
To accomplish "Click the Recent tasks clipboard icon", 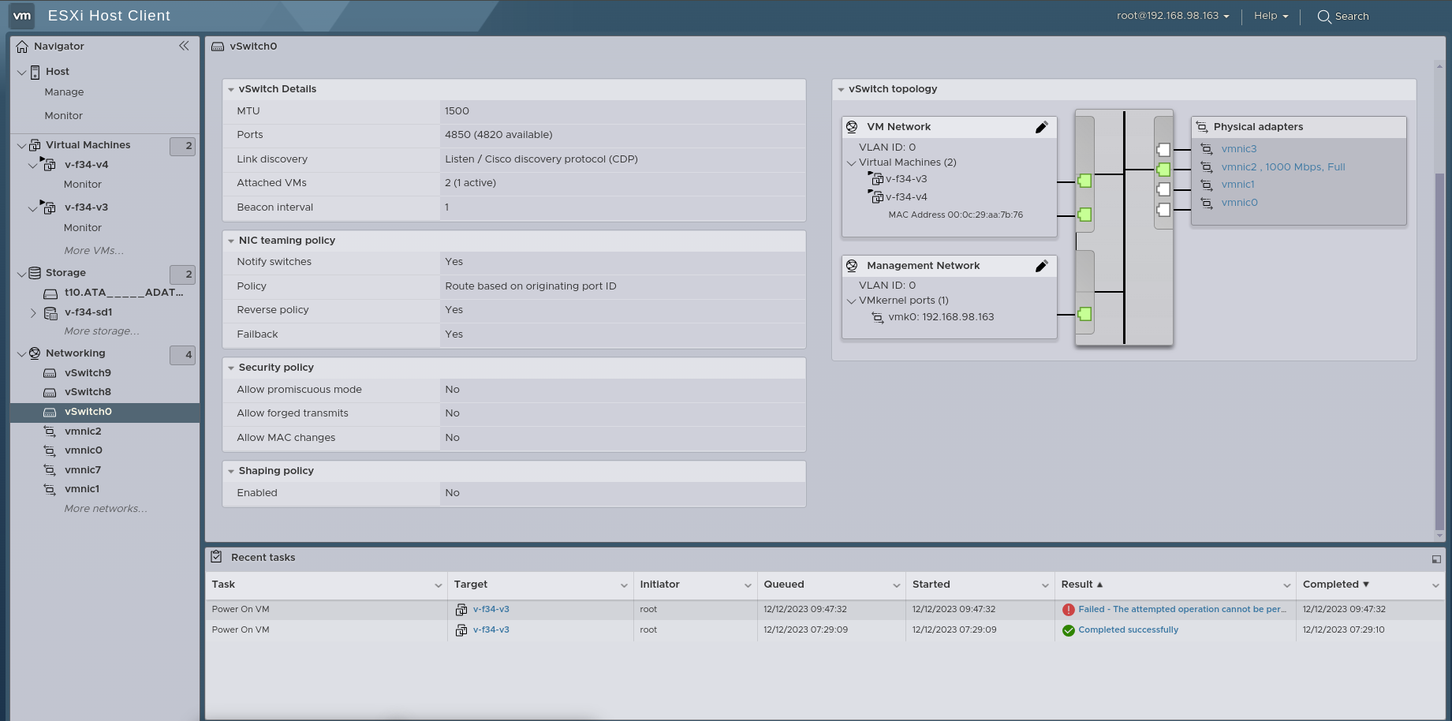I will point(216,557).
